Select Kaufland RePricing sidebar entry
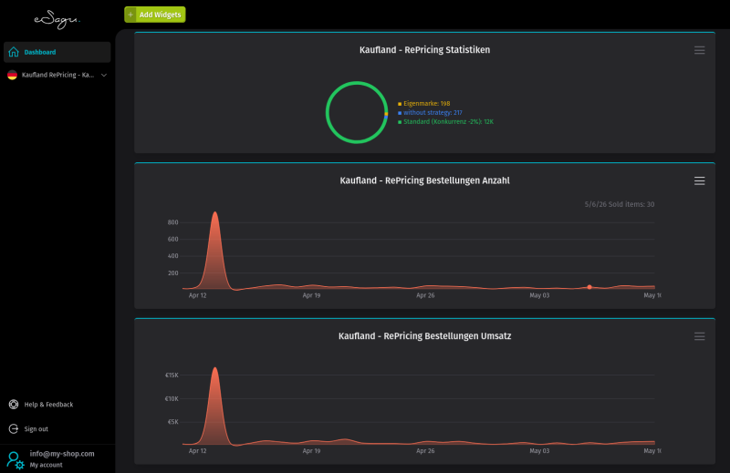This screenshot has height=473, width=730. pyautogui.click(x=57, y=75)
